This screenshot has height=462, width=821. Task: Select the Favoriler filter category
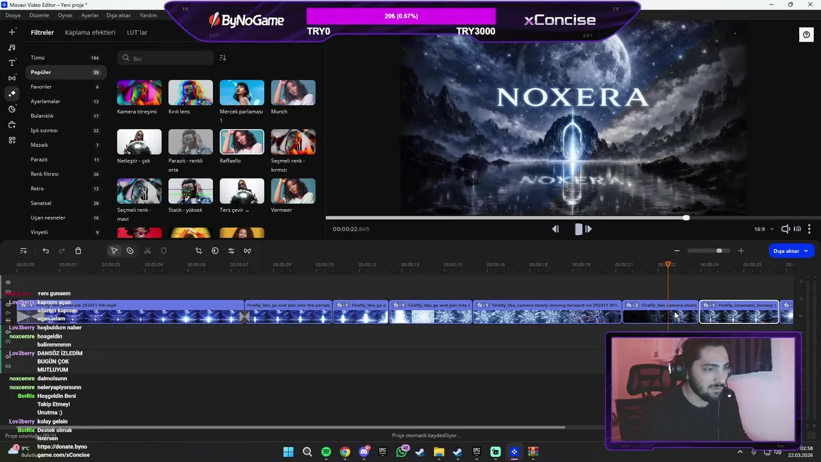point(66,87)
